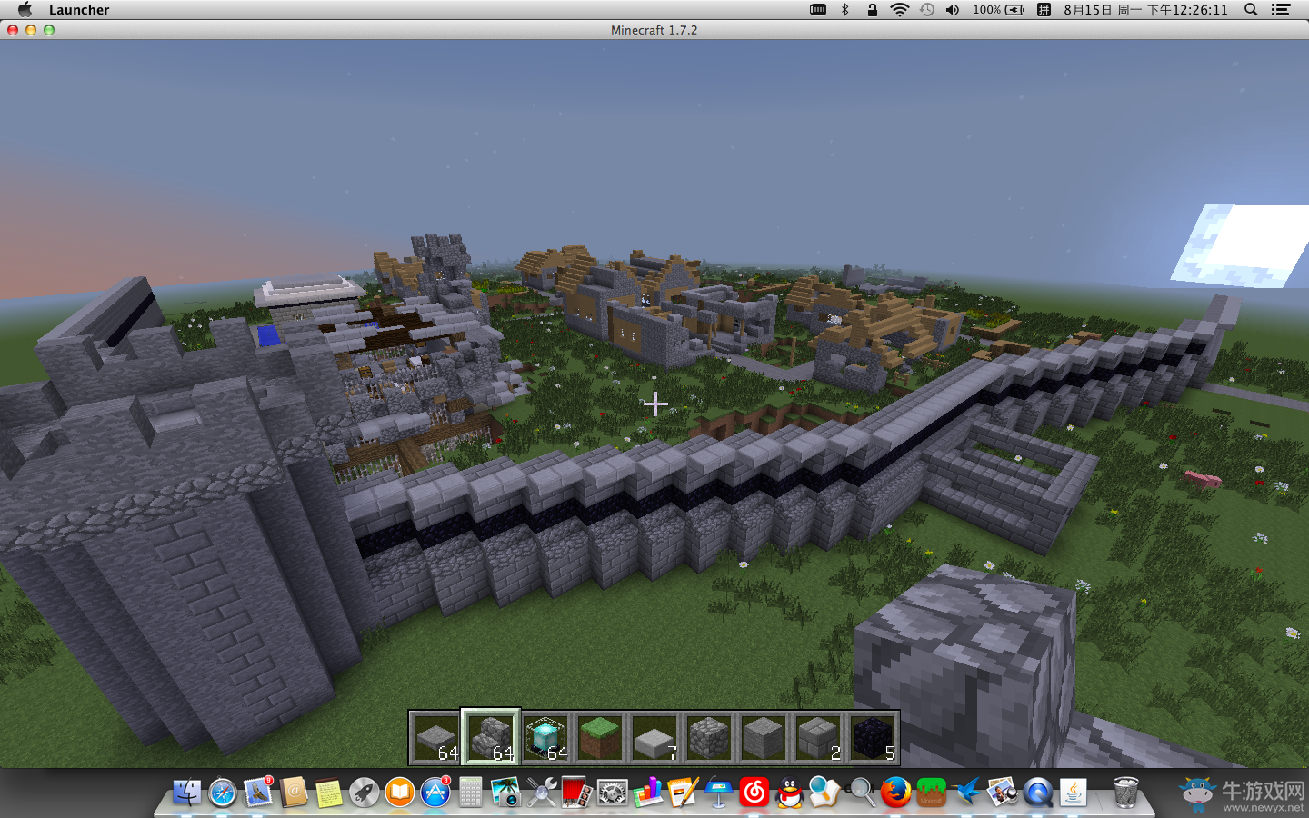Open the Launcher application menu
Image resolution: width=1309 pixels, height=818 pixels.
pyautogui.click(x=79, y=10)
